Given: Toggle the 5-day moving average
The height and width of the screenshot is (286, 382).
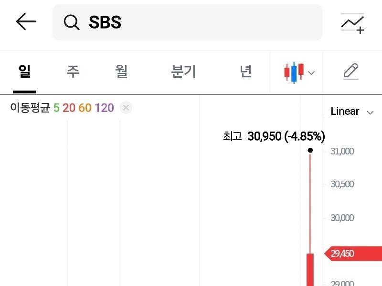Looking at the screenshot, I should pyautogui.click(x=56, y=108).
